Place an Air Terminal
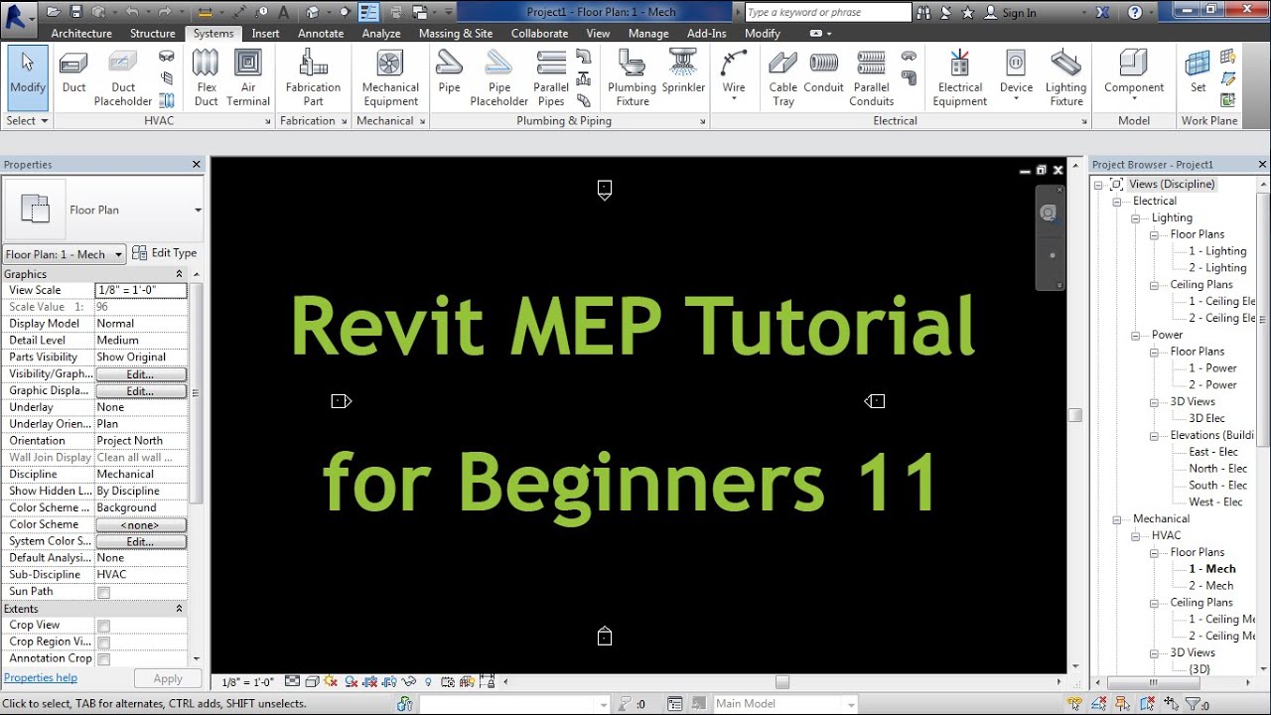This screenshot has height=715, width=1271. click(x=248, y=77)
